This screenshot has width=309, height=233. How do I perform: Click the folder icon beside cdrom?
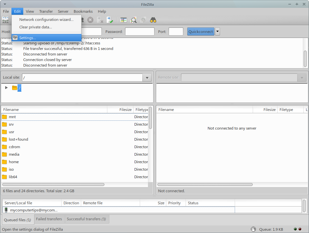tap(4, 147)
